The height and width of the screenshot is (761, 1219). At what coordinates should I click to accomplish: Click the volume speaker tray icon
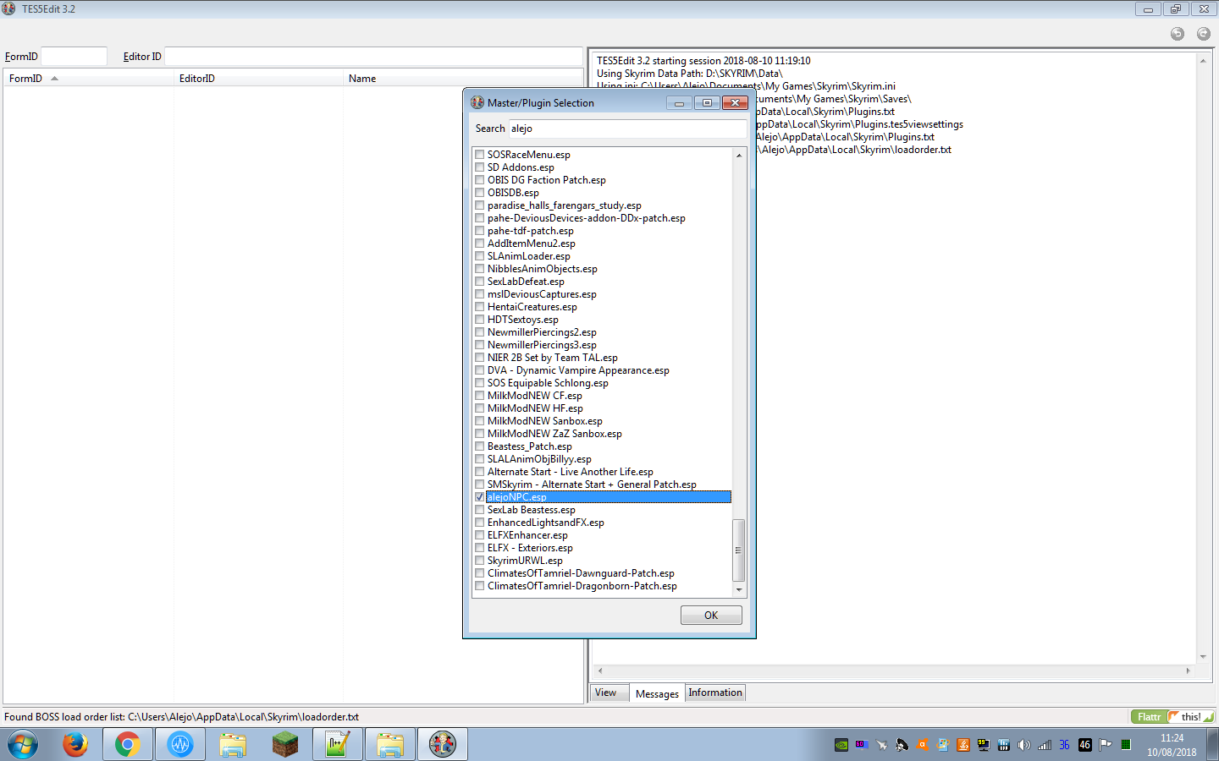coord(1023,745)
